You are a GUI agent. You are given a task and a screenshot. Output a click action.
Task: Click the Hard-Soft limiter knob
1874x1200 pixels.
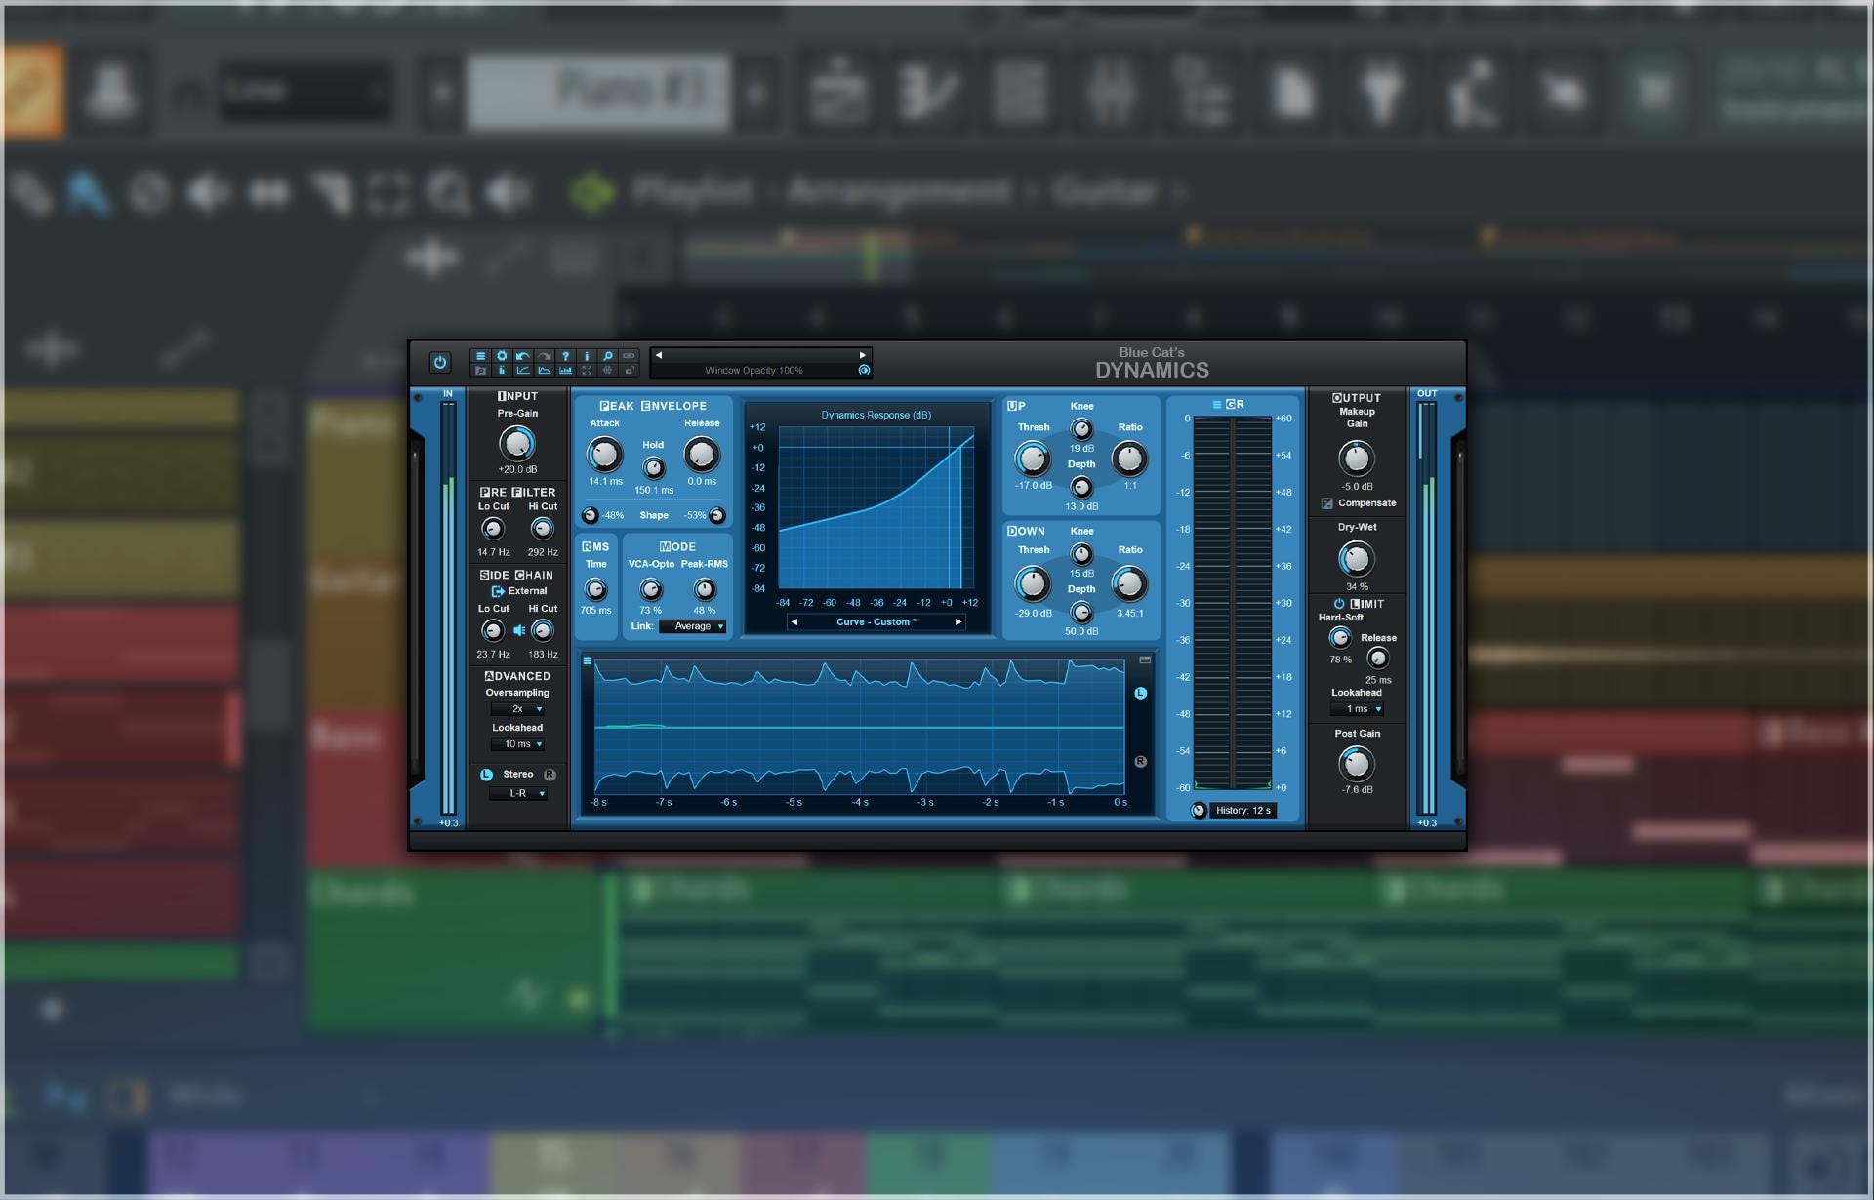pos(1340,638)
